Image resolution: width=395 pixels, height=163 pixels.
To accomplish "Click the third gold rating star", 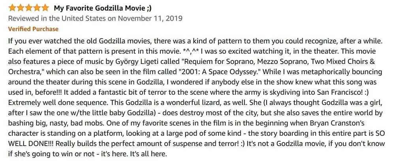I will (28, 7).
